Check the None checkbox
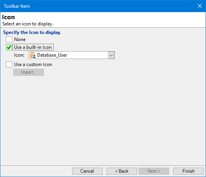The image size is (206, 177). tap(9, 39)
